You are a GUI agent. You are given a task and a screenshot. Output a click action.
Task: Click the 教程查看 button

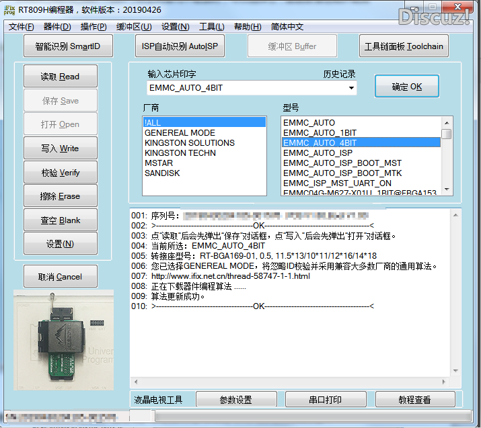coord(415,400)
